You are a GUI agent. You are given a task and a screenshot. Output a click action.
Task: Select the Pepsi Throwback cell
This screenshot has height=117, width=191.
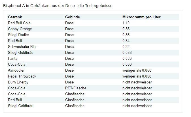22,76
